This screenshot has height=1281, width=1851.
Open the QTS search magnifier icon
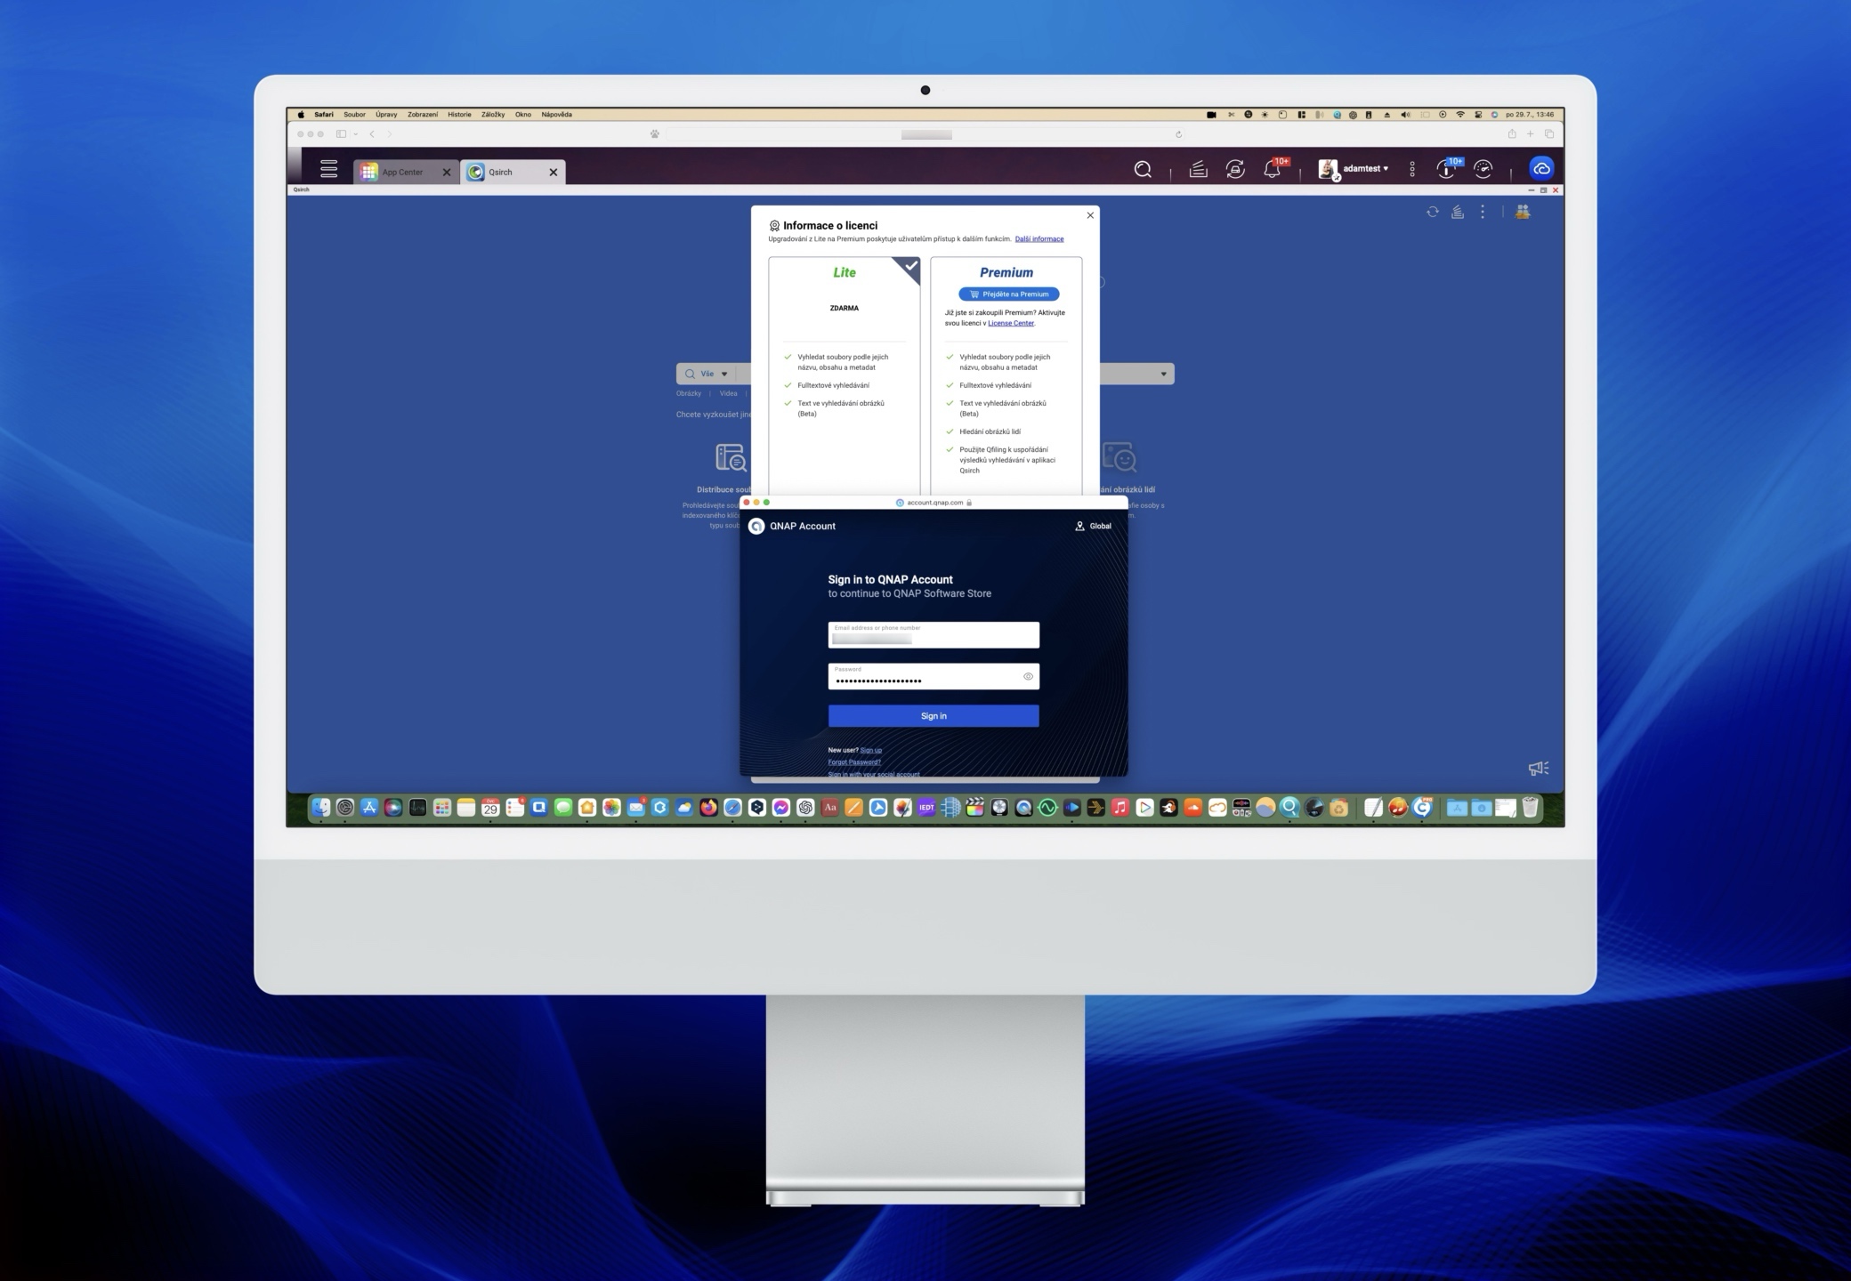coord(1143,169)
